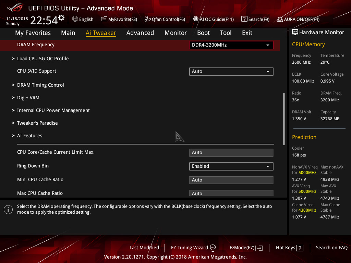Expand Digi+ VRM submenu
The height and width of the screenshot is (263, 351).
click(28, 98)
